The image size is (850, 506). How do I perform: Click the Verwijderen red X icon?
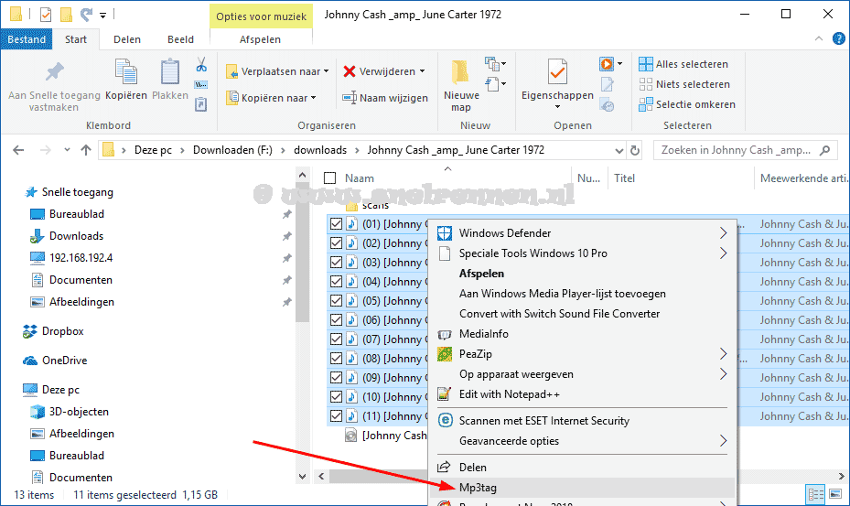350,71
